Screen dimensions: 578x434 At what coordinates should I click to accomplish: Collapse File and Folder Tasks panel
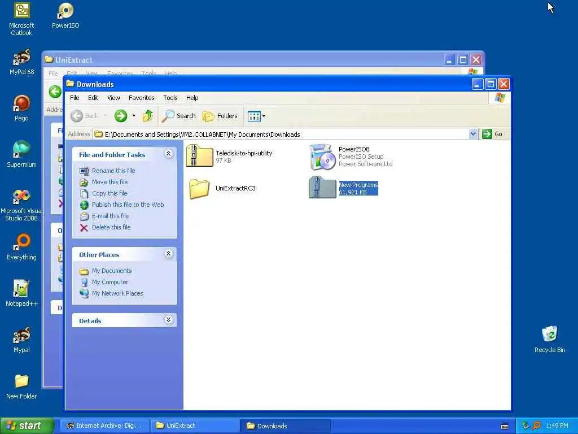(168, 154)
